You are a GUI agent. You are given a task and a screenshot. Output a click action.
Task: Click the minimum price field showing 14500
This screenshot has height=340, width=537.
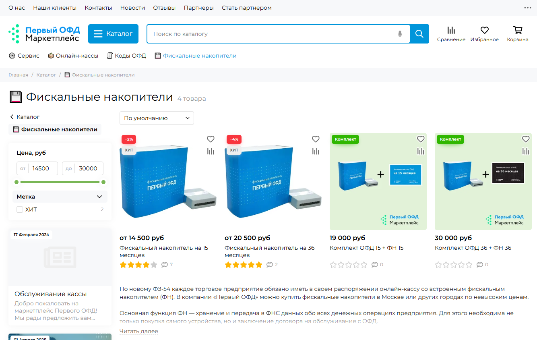37,168
